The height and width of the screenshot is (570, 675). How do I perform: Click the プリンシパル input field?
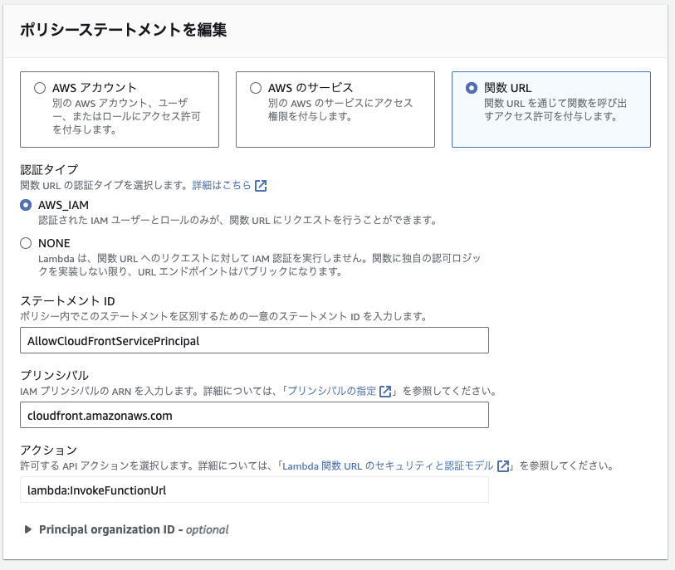pos(254,415)
